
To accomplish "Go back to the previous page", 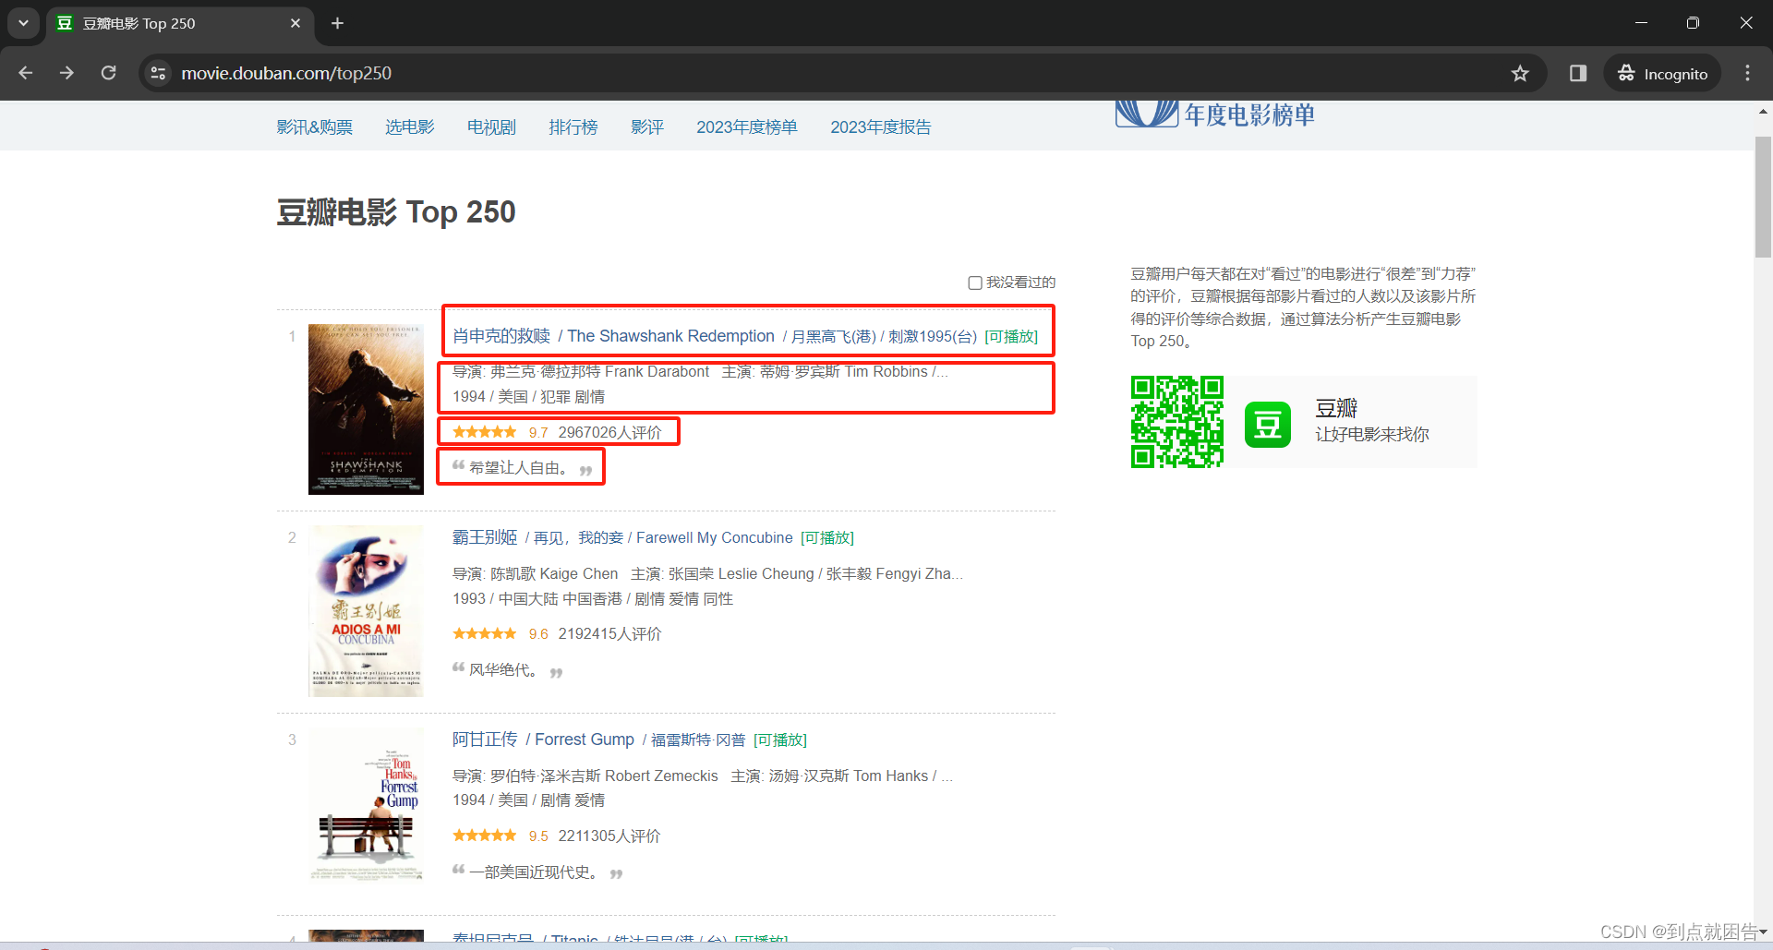I will (26, 73).
